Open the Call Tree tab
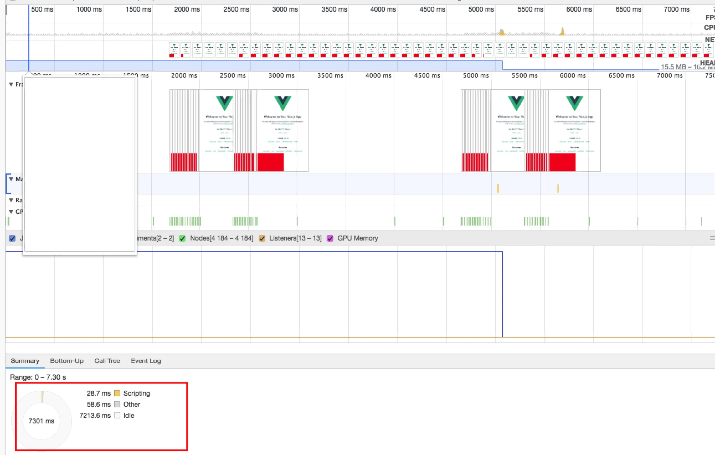The height and width of the screenshot is (455, 715). (107, 361)
